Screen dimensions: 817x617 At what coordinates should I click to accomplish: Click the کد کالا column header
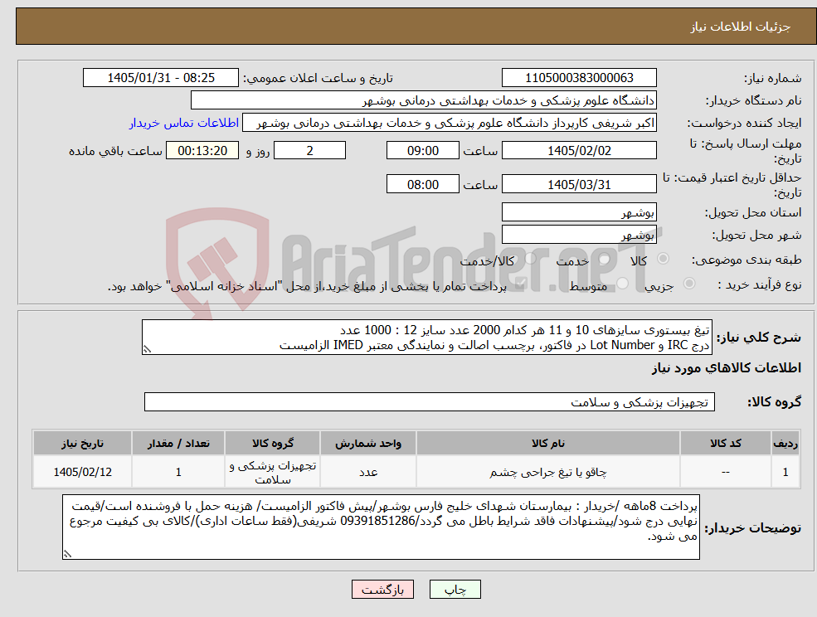726,444
